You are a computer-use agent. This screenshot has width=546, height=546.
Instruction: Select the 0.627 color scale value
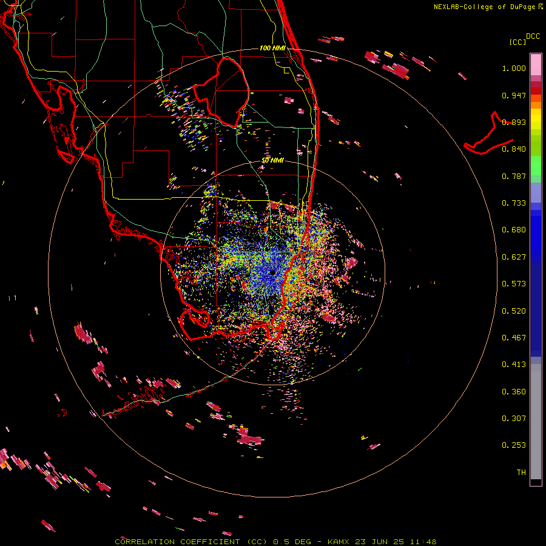click(514, 257)
